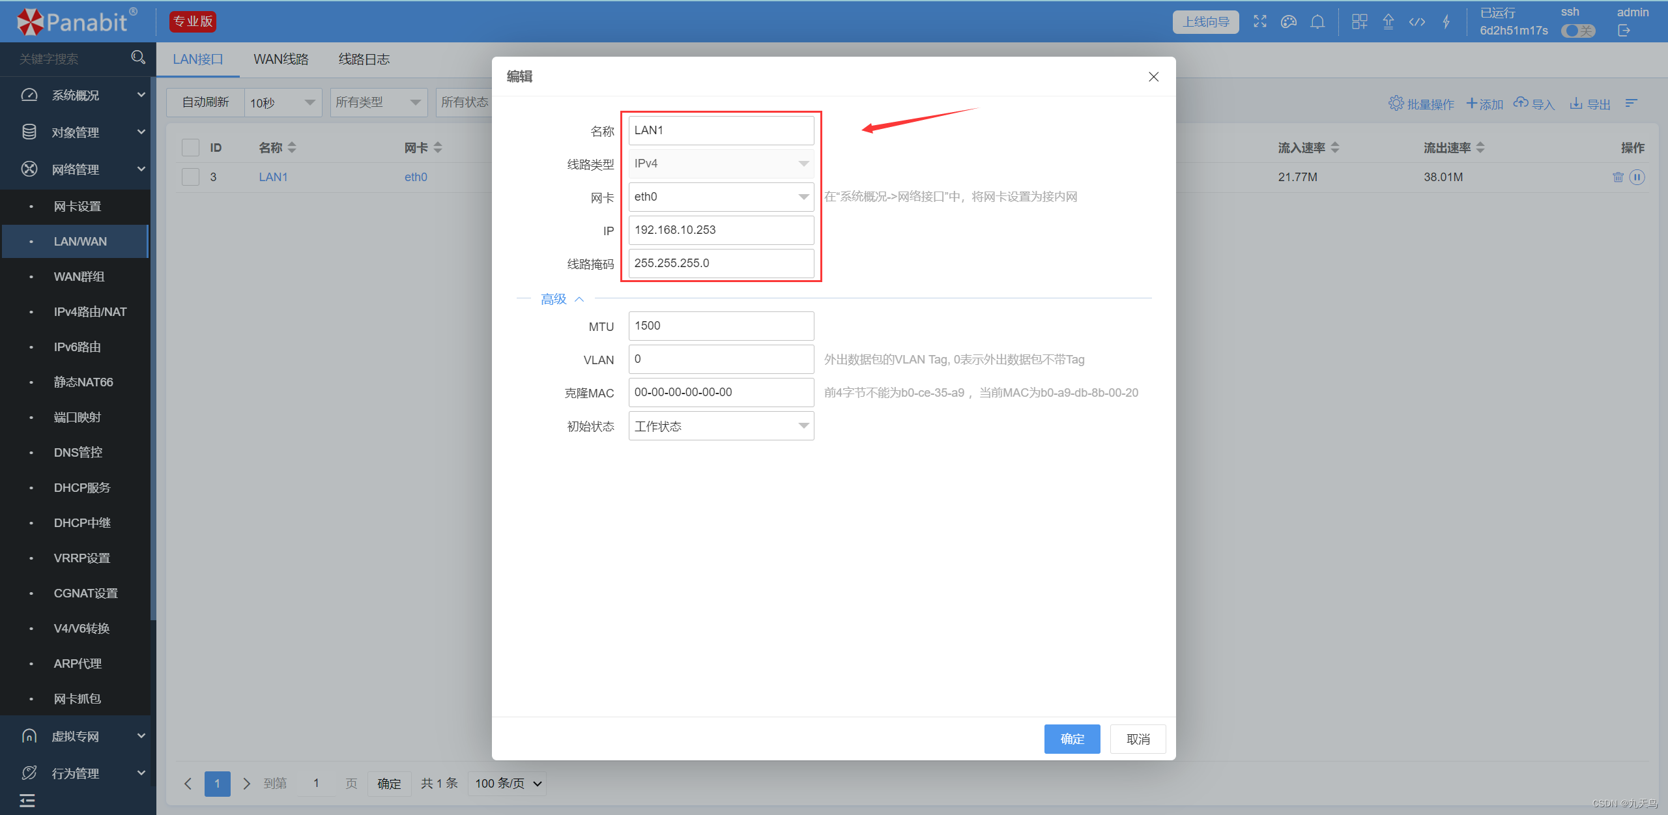Viewport: 1668px width, 815px height.
Task: Collapse the 高级 advanced section
Action: [x=562, y=299]
